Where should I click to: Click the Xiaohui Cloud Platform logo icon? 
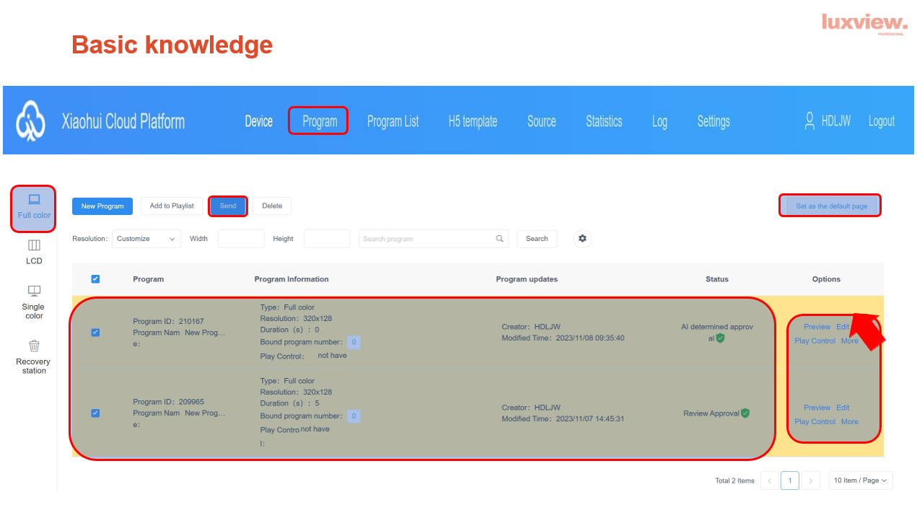point(30,120)
